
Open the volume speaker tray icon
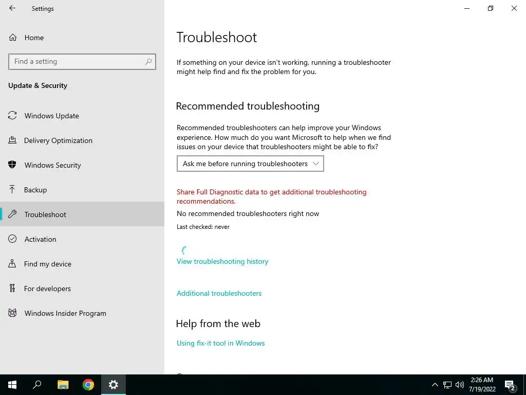pyautogui.click(x=460, y=385)
